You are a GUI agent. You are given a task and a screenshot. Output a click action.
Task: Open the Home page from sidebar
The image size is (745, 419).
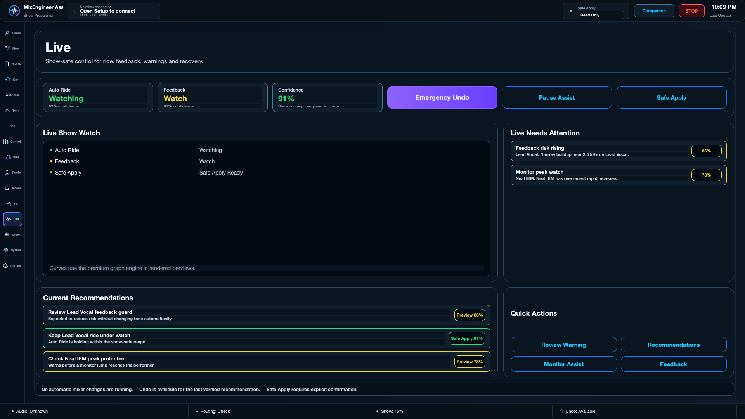tap(12, 33)
